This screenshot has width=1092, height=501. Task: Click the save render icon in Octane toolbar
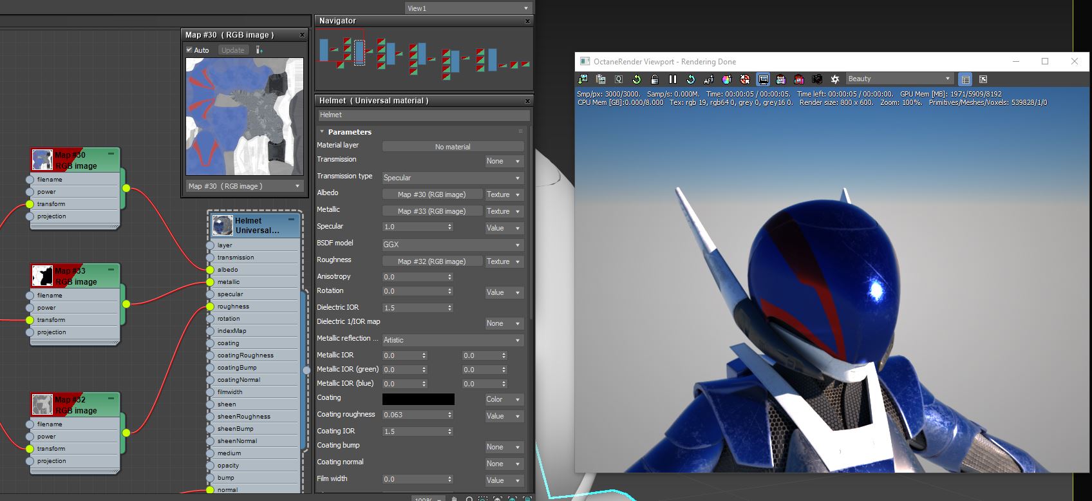pos(583,79)
